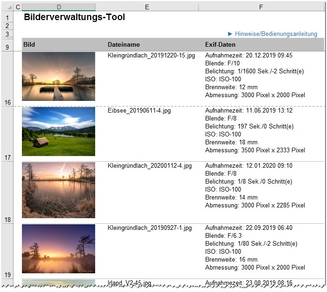Click Aufnahmezeit: 23.08.2019 08:16
The height and width of the screenshot is (292, 327).
pyautogui.click(x=249, y=283)
